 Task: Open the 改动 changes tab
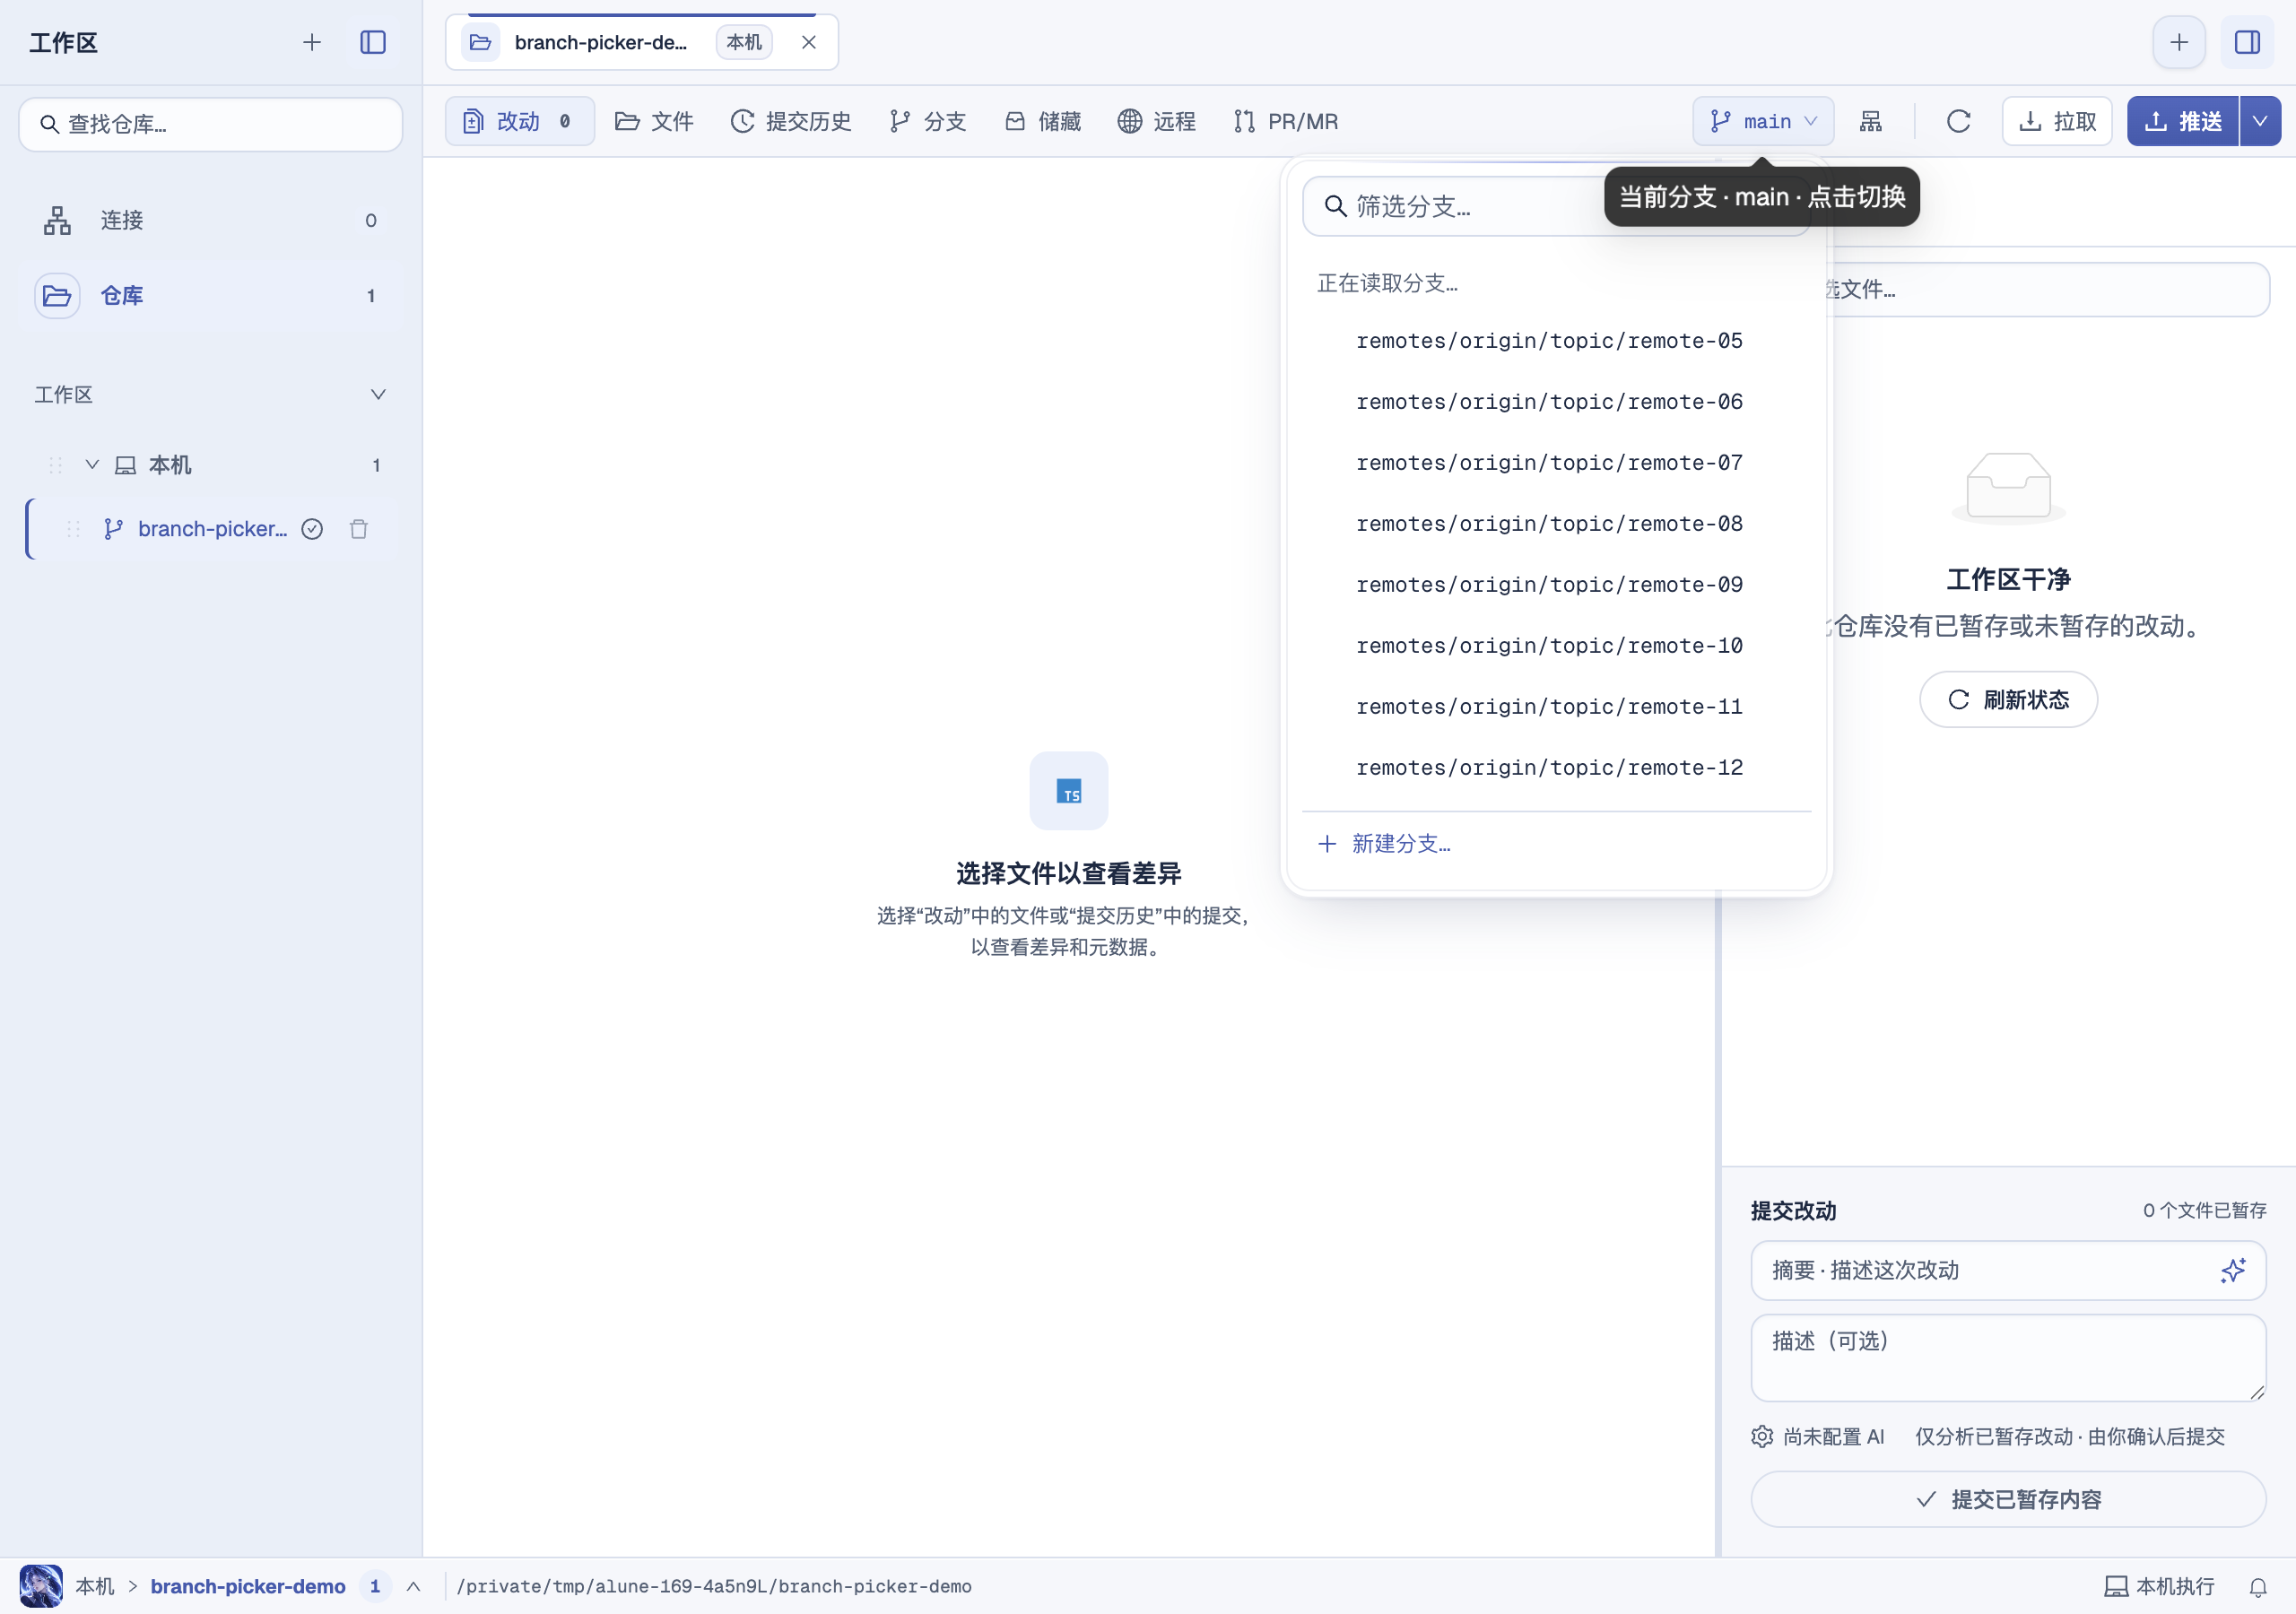click(x=519, y=121)
